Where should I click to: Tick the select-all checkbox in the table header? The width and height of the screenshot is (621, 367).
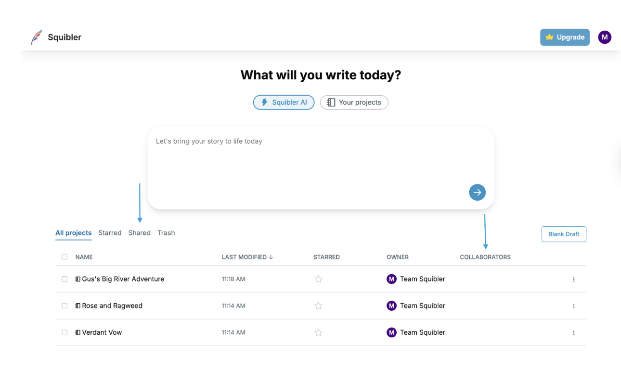point(65,257)
